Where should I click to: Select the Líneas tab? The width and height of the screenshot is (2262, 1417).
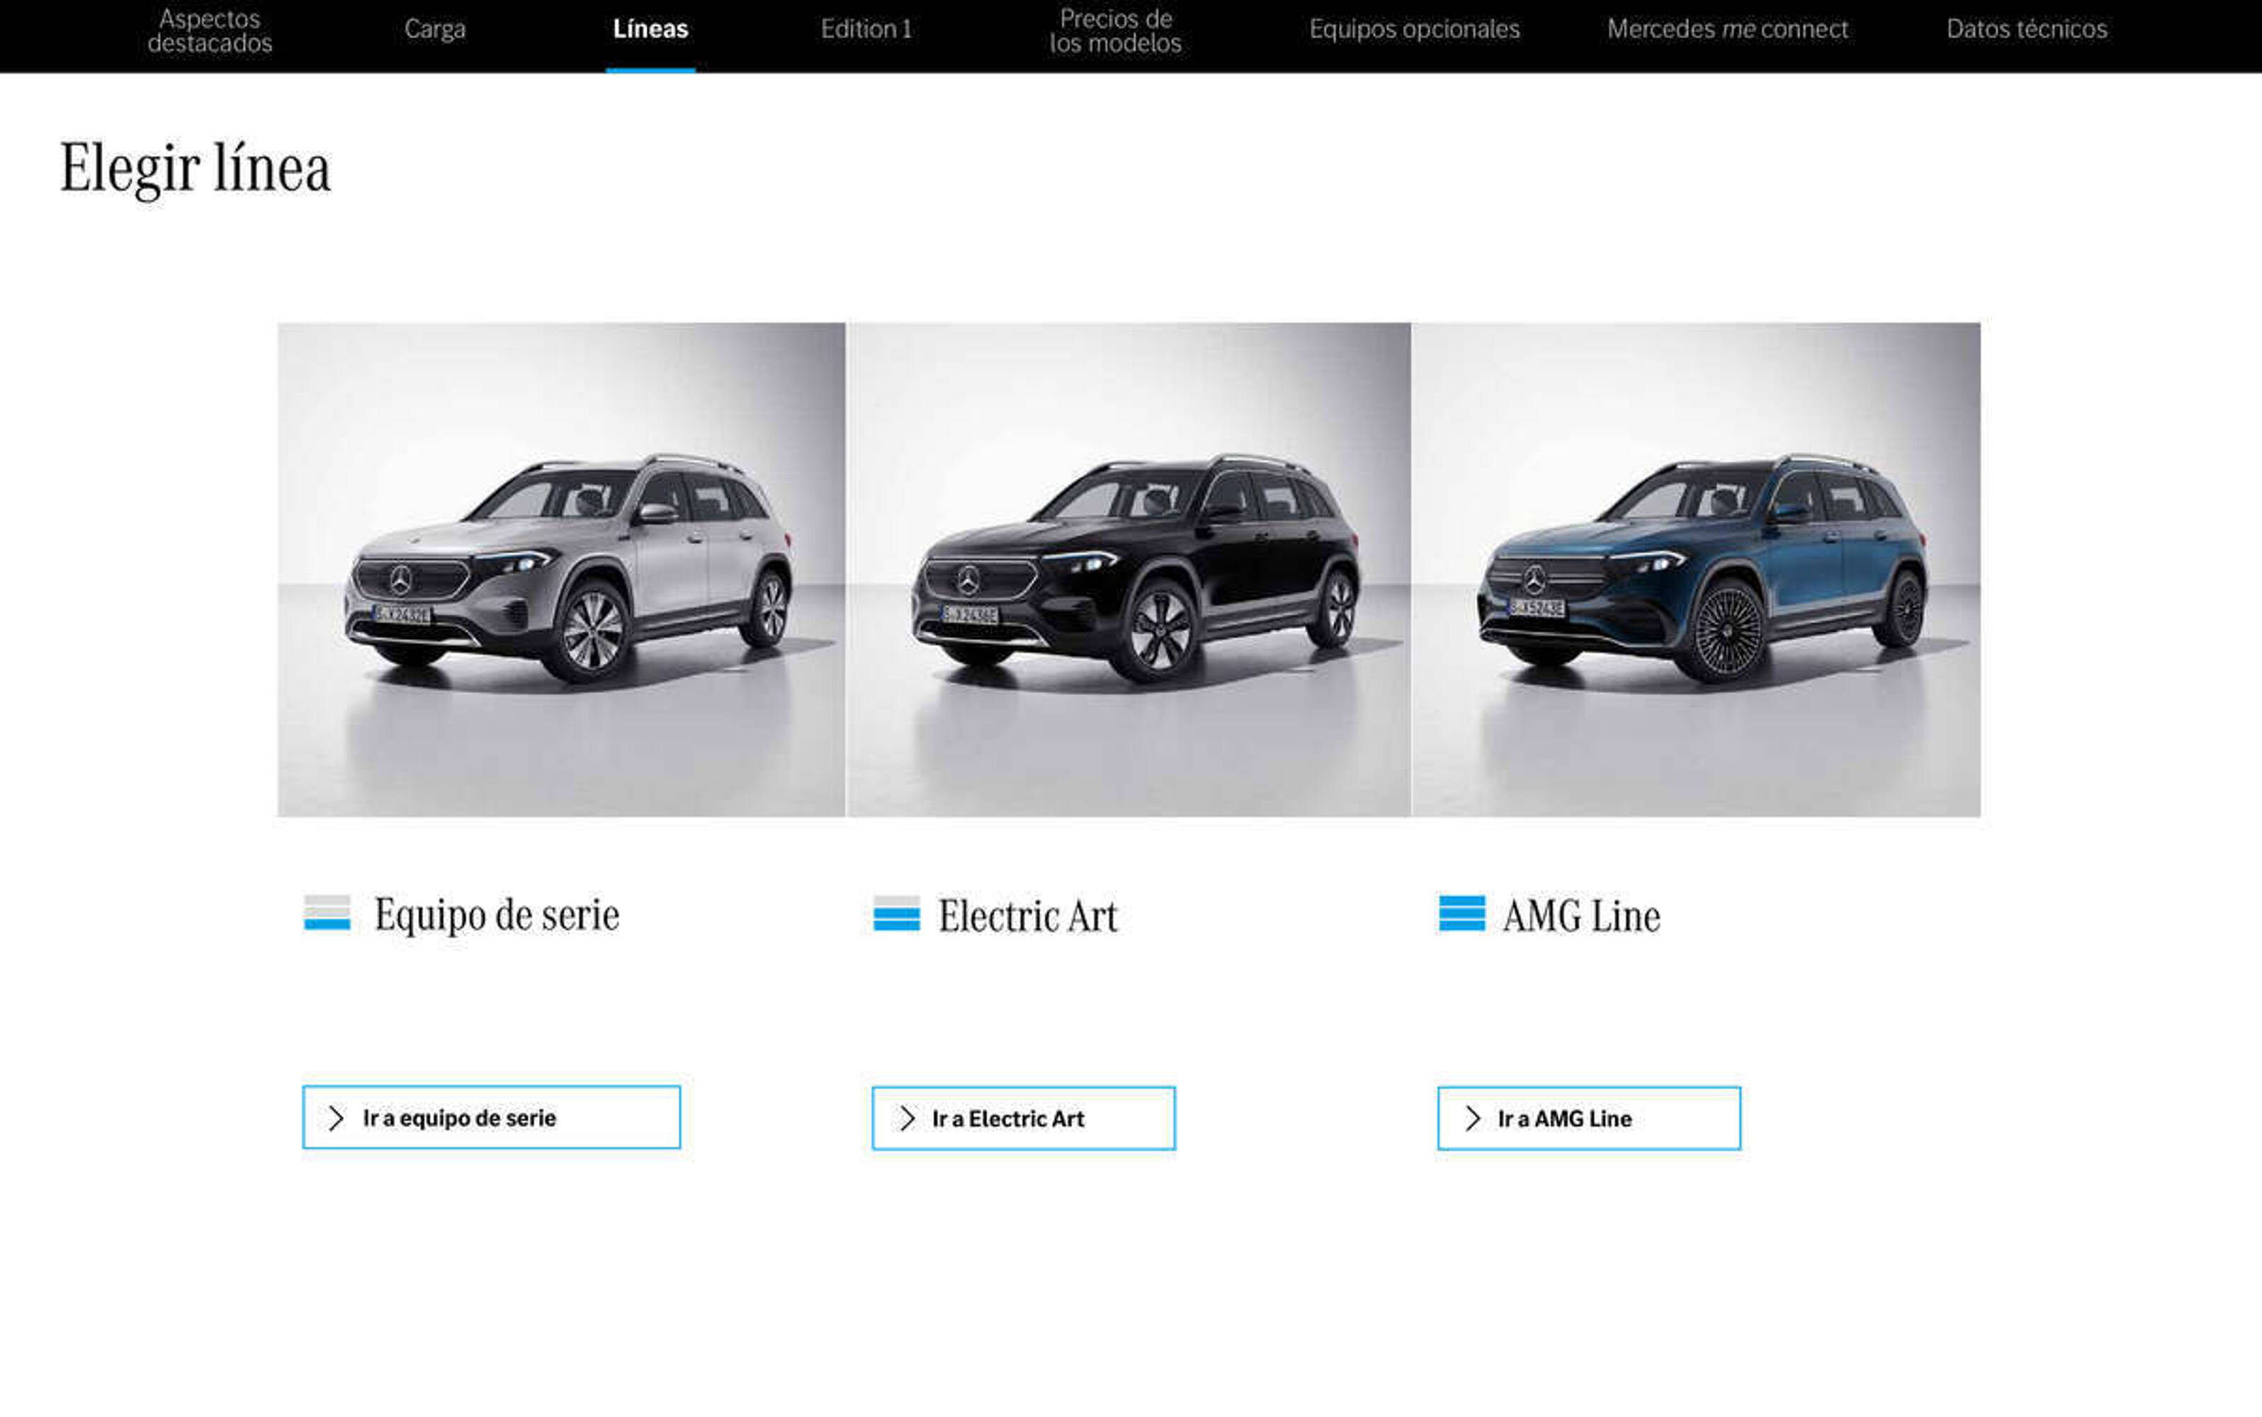pyautogui.click(x=650, y=29)
